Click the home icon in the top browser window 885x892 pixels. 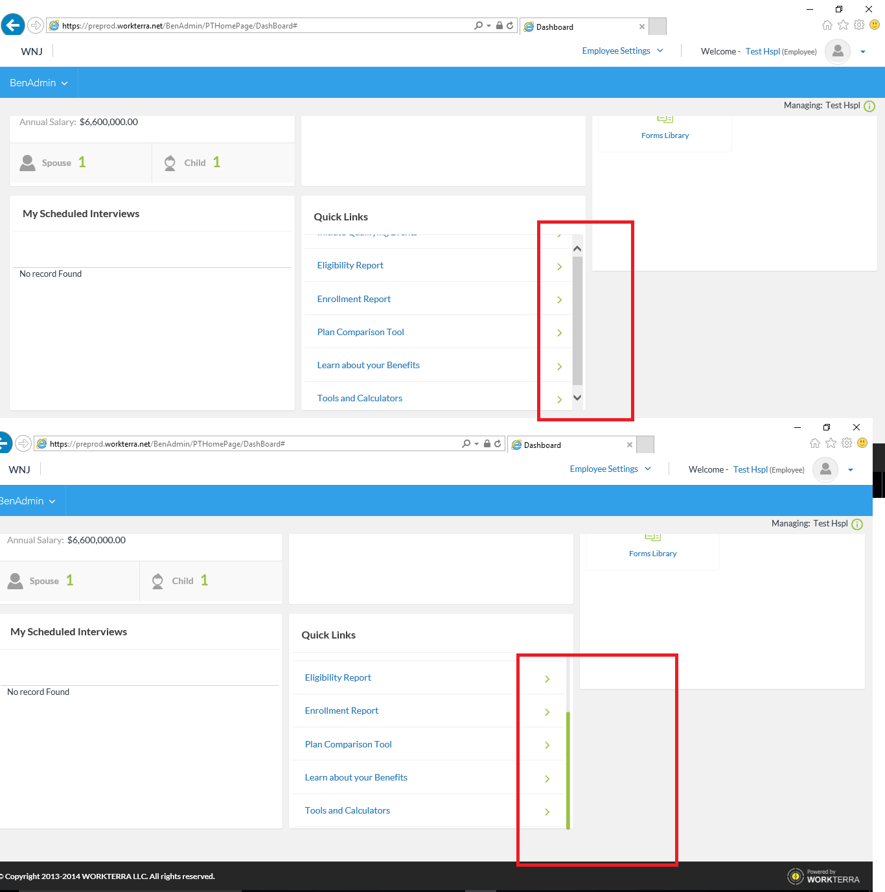click(827, 25)
